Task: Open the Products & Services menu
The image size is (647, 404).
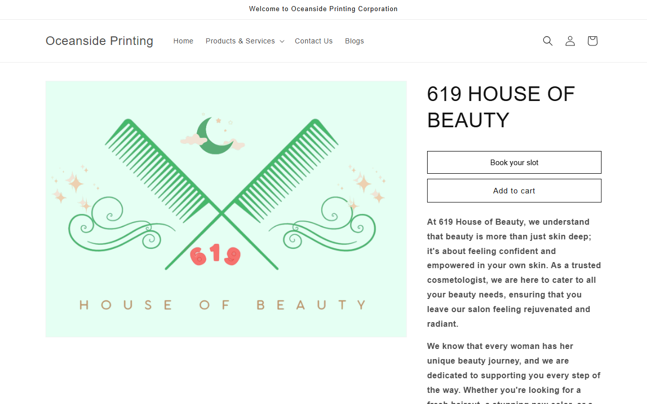Action: tap(245, 41)
